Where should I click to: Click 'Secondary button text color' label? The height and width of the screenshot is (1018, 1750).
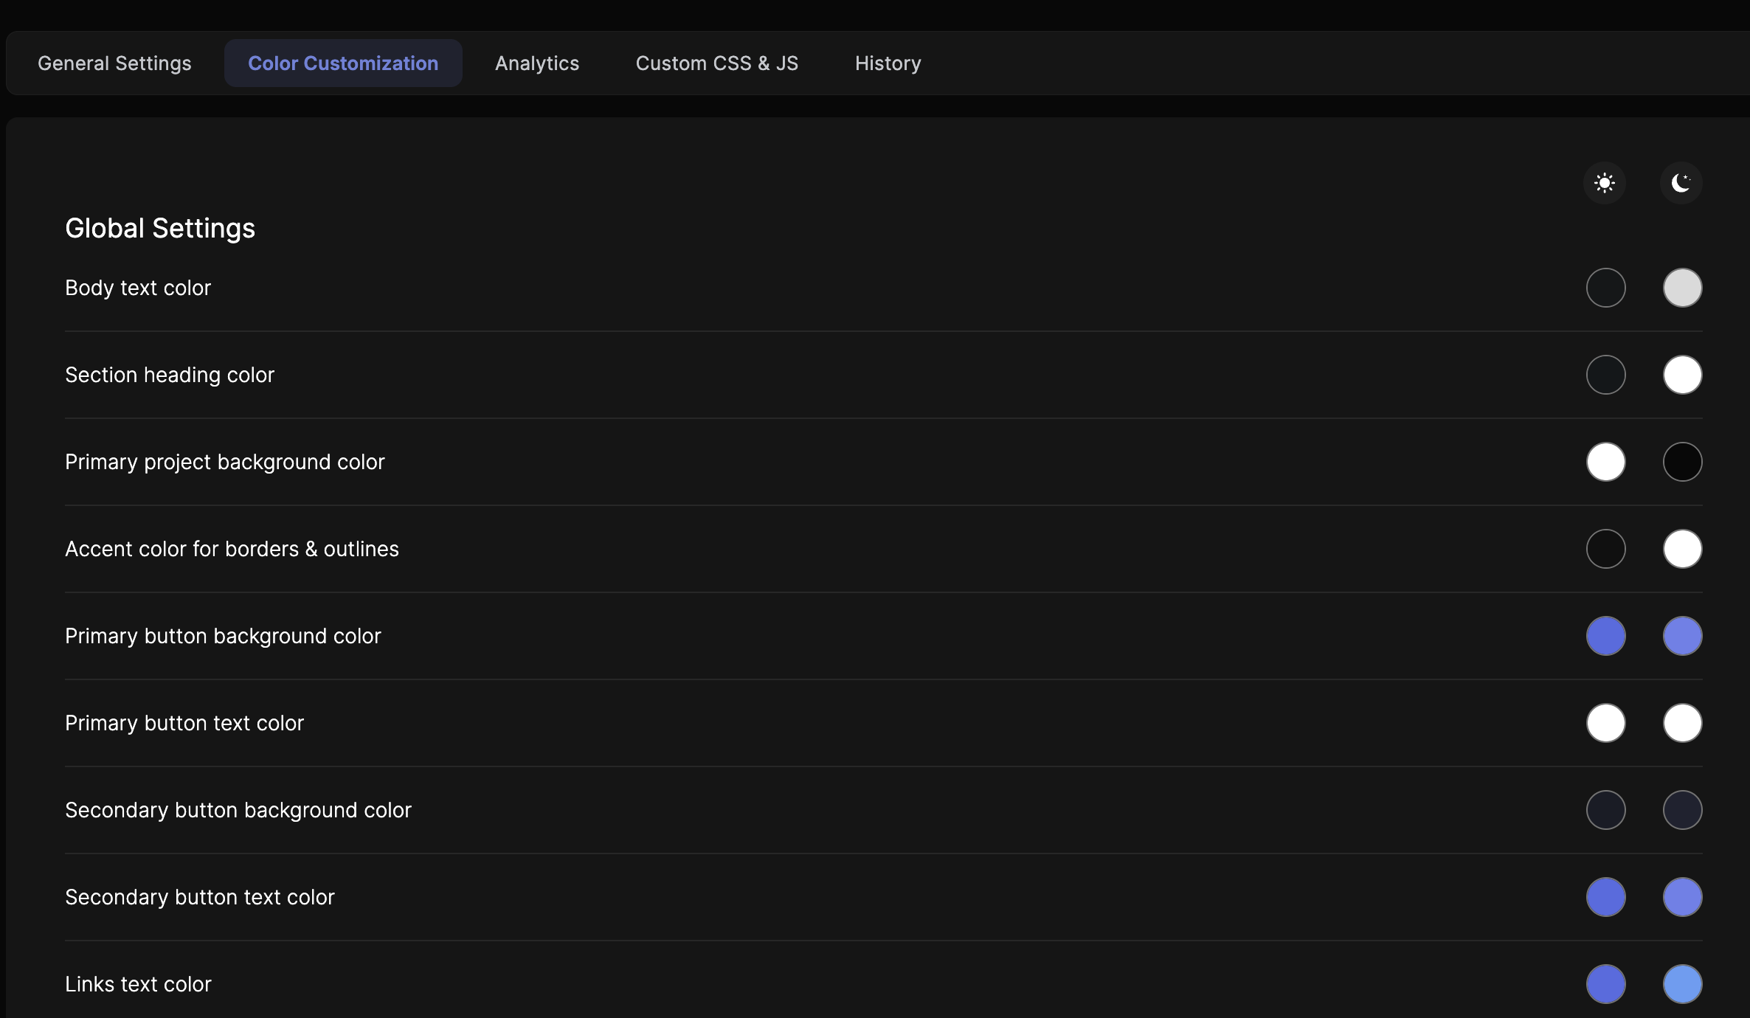pyautogui.click(x=200, y=897)
